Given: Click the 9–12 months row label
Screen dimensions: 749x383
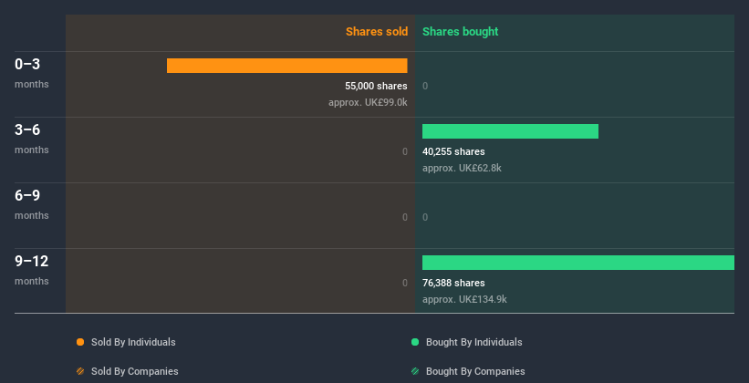Looking at the screenshot, I should (x=32, y=270).
